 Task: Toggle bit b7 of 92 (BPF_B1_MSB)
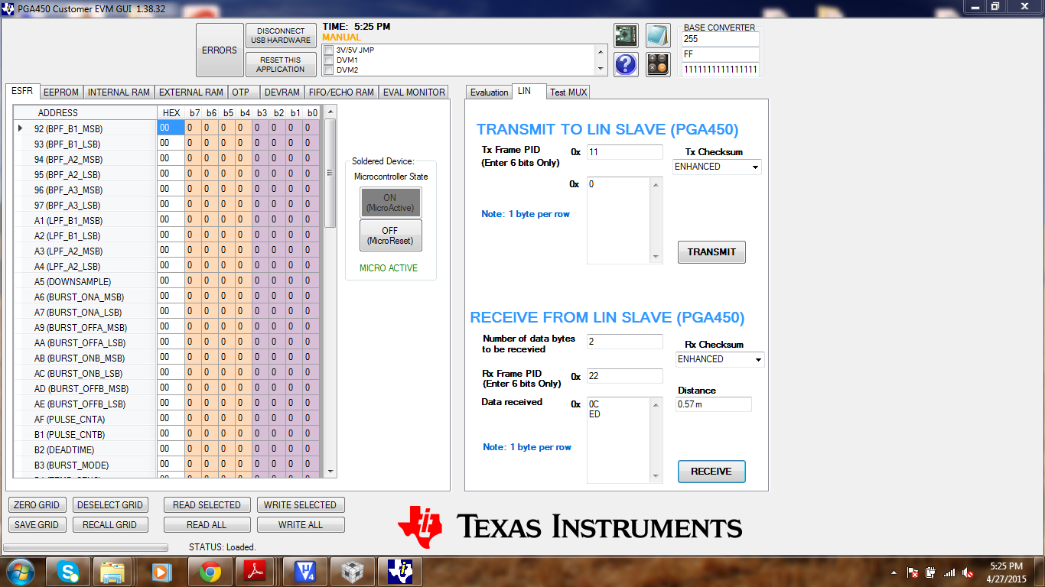193,128
